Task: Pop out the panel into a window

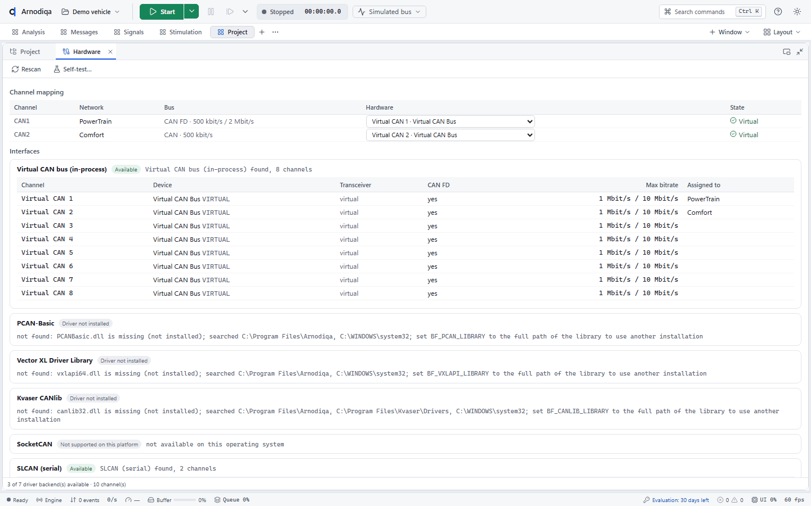Action: pos(787,52)
